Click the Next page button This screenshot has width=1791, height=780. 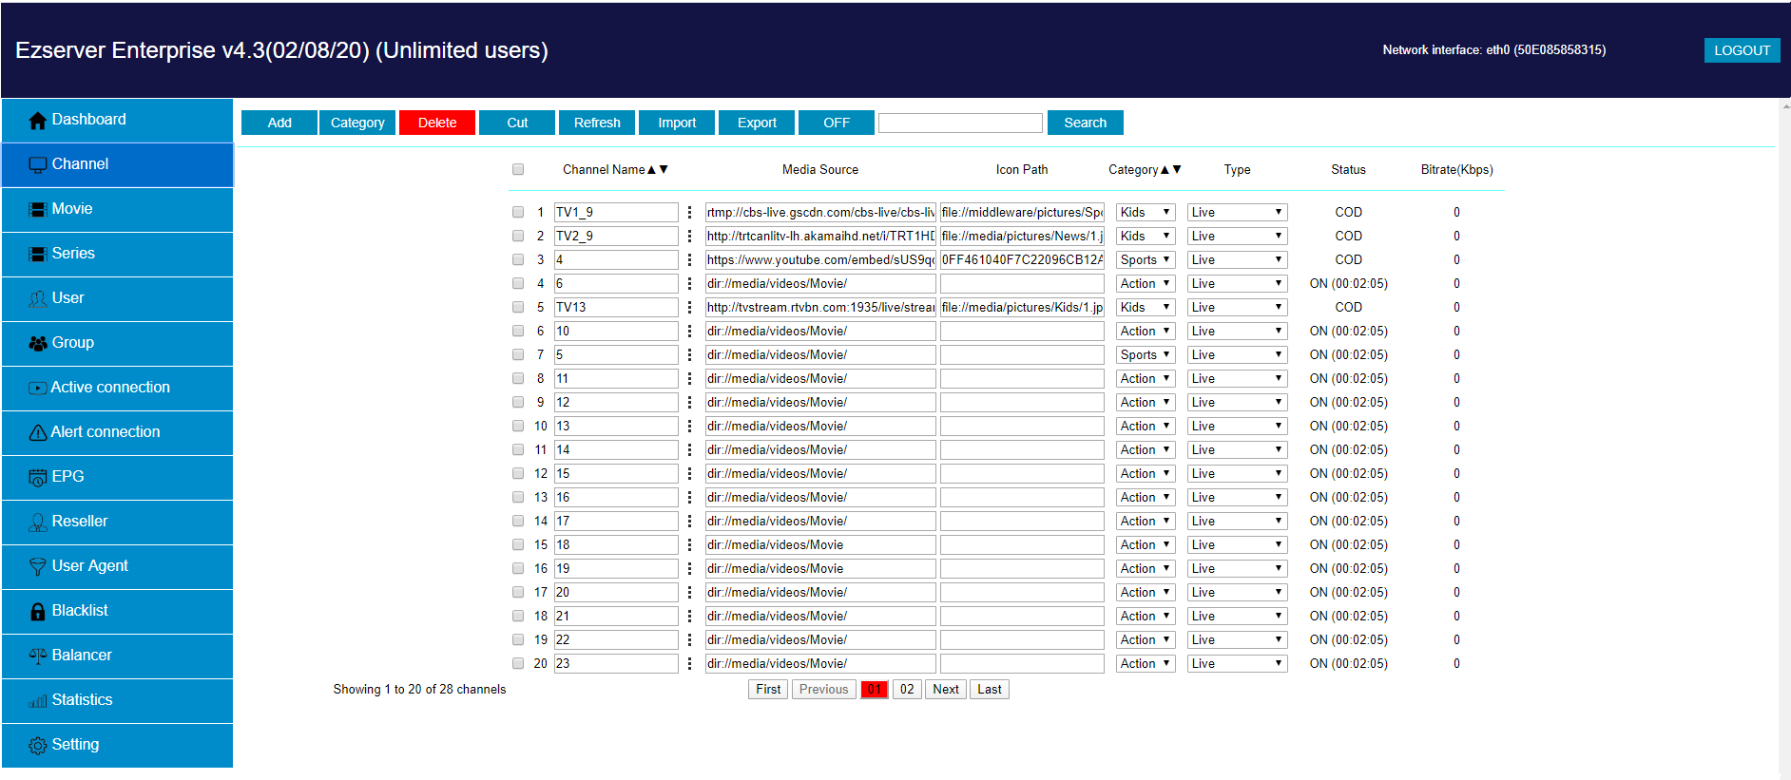tap(946, 690)
